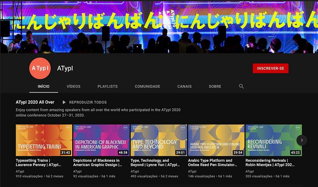Screen dimensions: 318x187
Task: Click the 48:38 duration badge
Action: [x=123, y=152]
